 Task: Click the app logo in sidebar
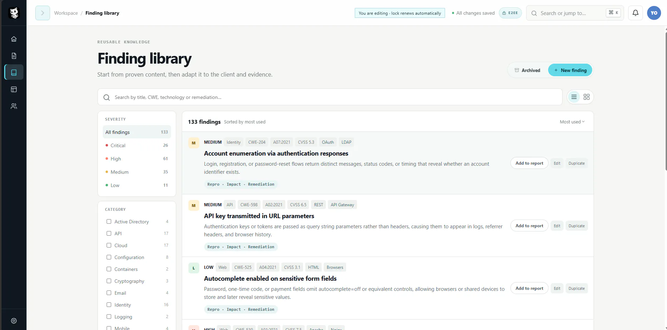(x=14, y=13)
